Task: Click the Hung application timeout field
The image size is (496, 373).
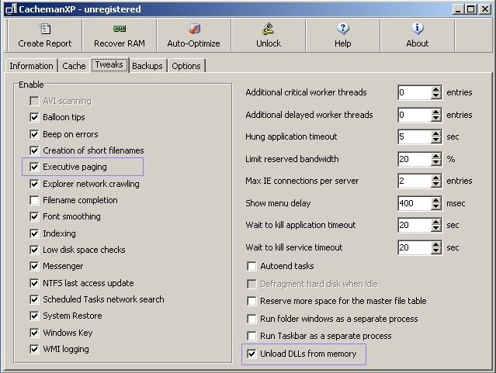Action: (x=414, y=137)
